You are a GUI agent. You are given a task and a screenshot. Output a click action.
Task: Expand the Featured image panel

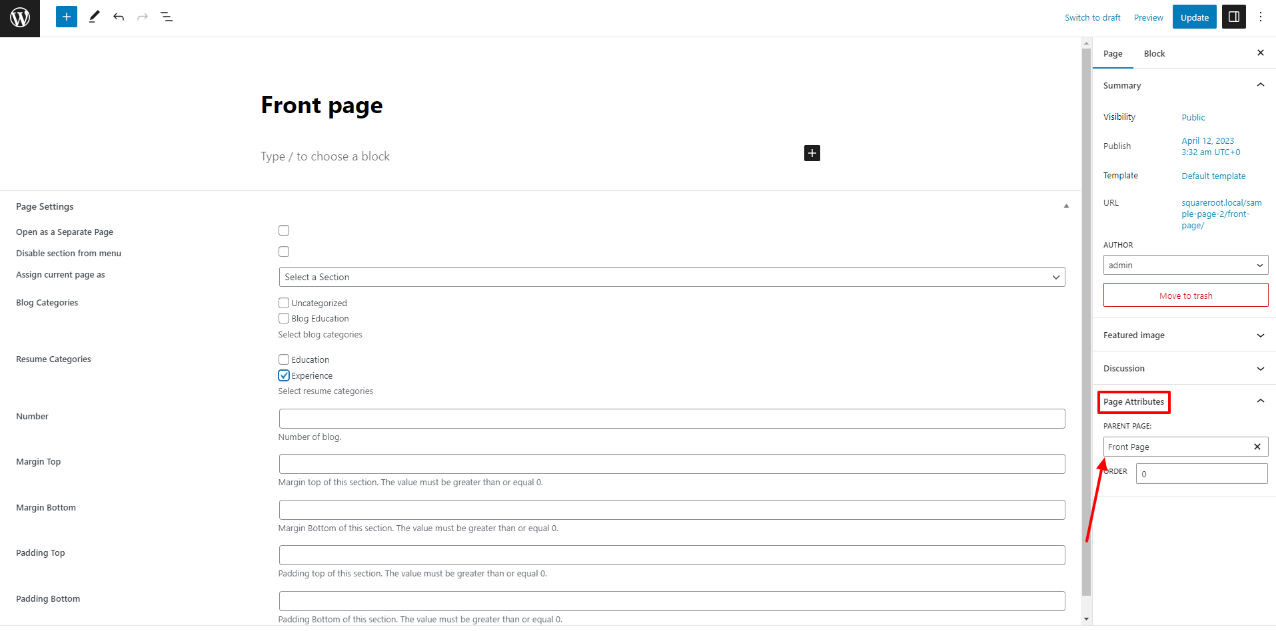(x=1184, y=335)
